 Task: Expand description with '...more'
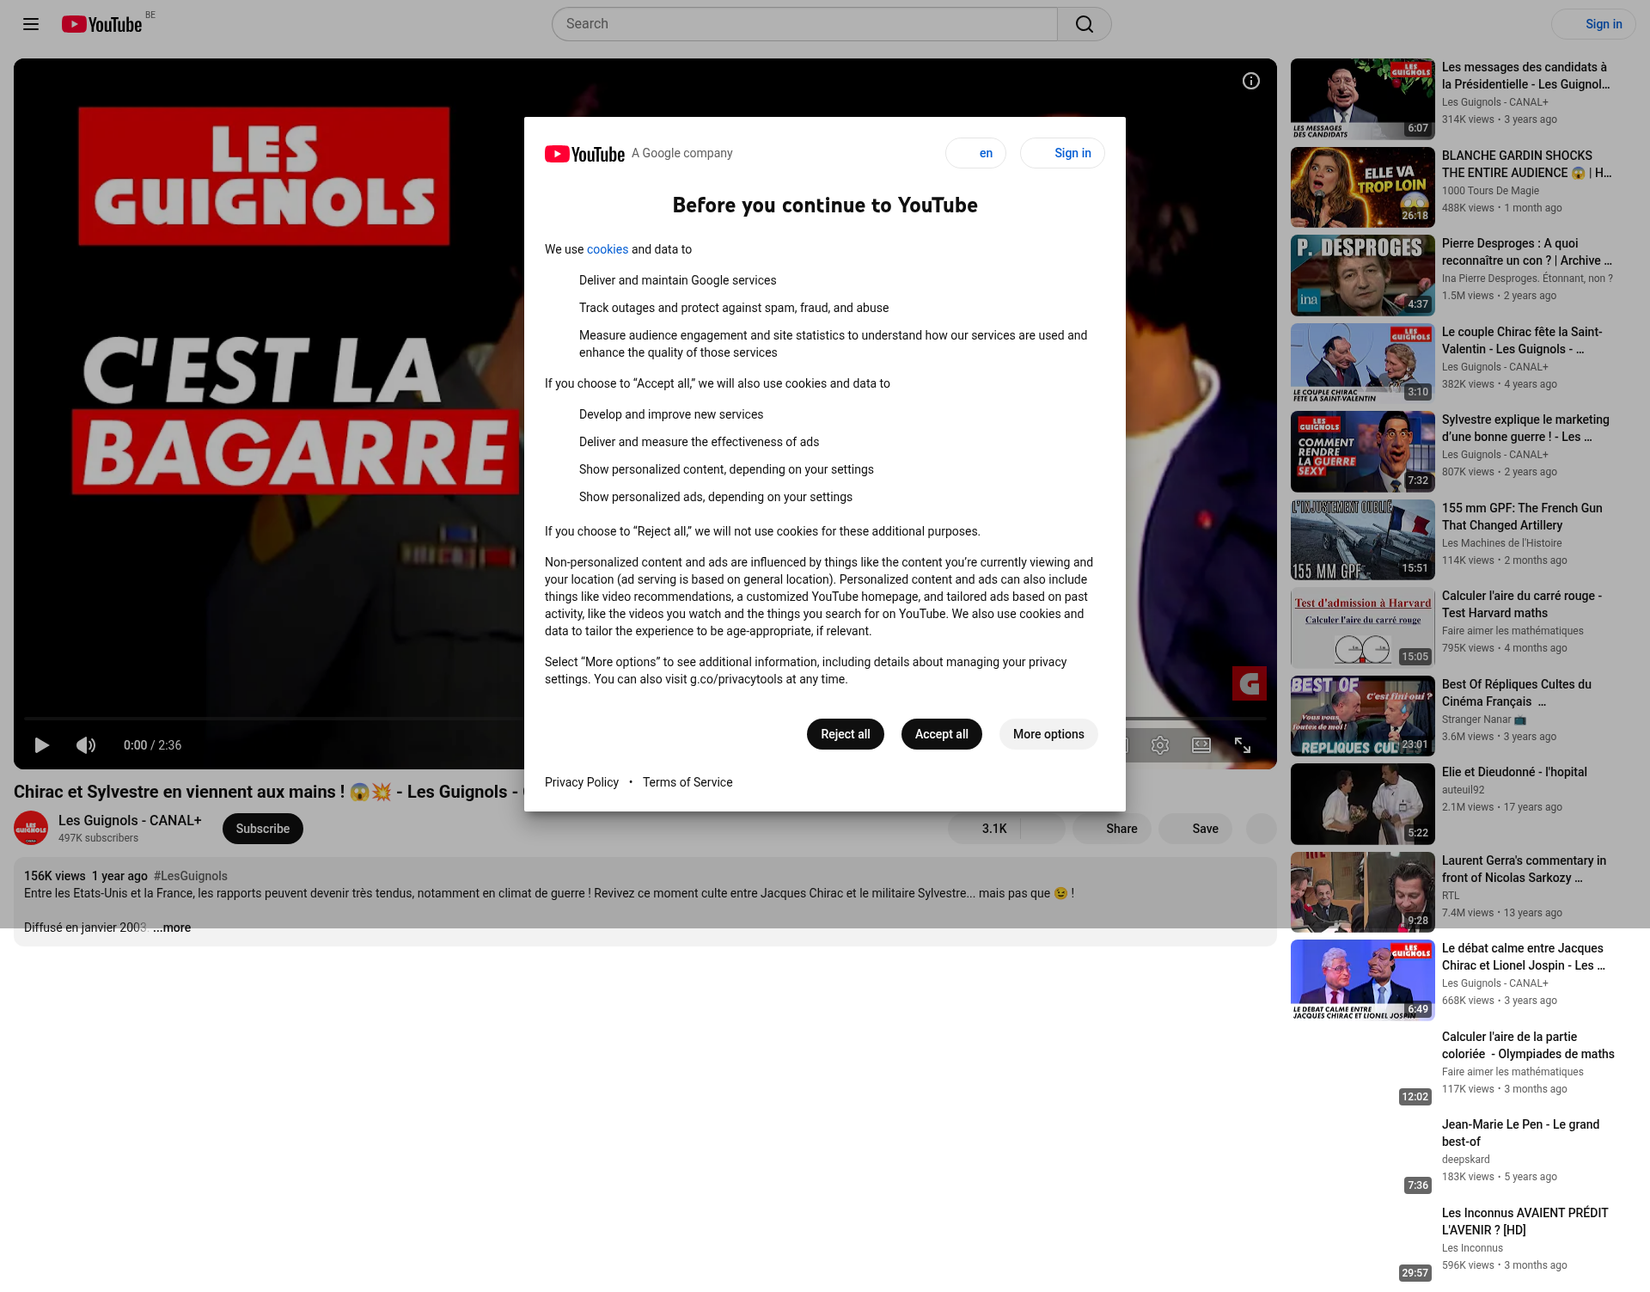172,928
